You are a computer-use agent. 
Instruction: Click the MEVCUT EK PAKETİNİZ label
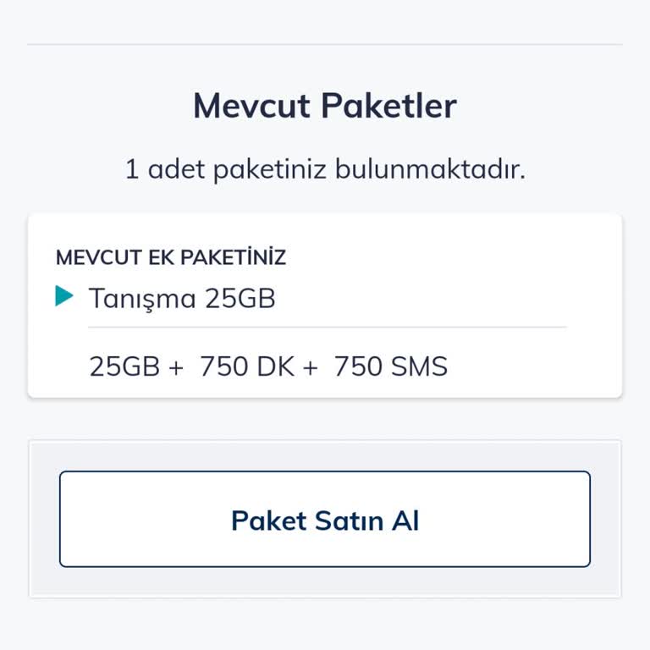[x=171, y=257]
